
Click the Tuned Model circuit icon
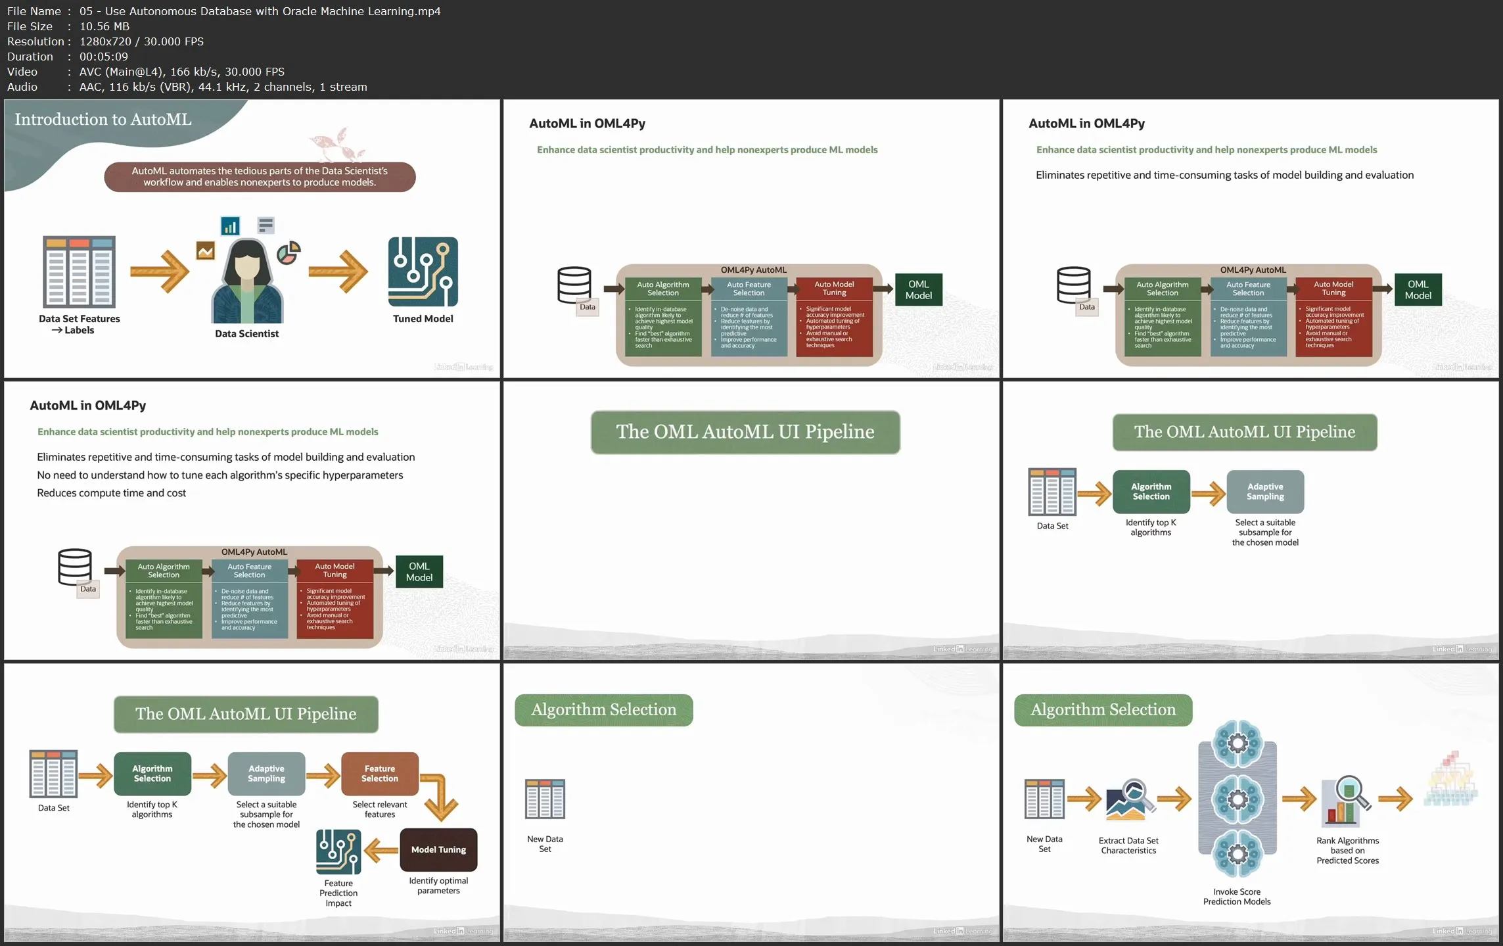click(423, 272)
